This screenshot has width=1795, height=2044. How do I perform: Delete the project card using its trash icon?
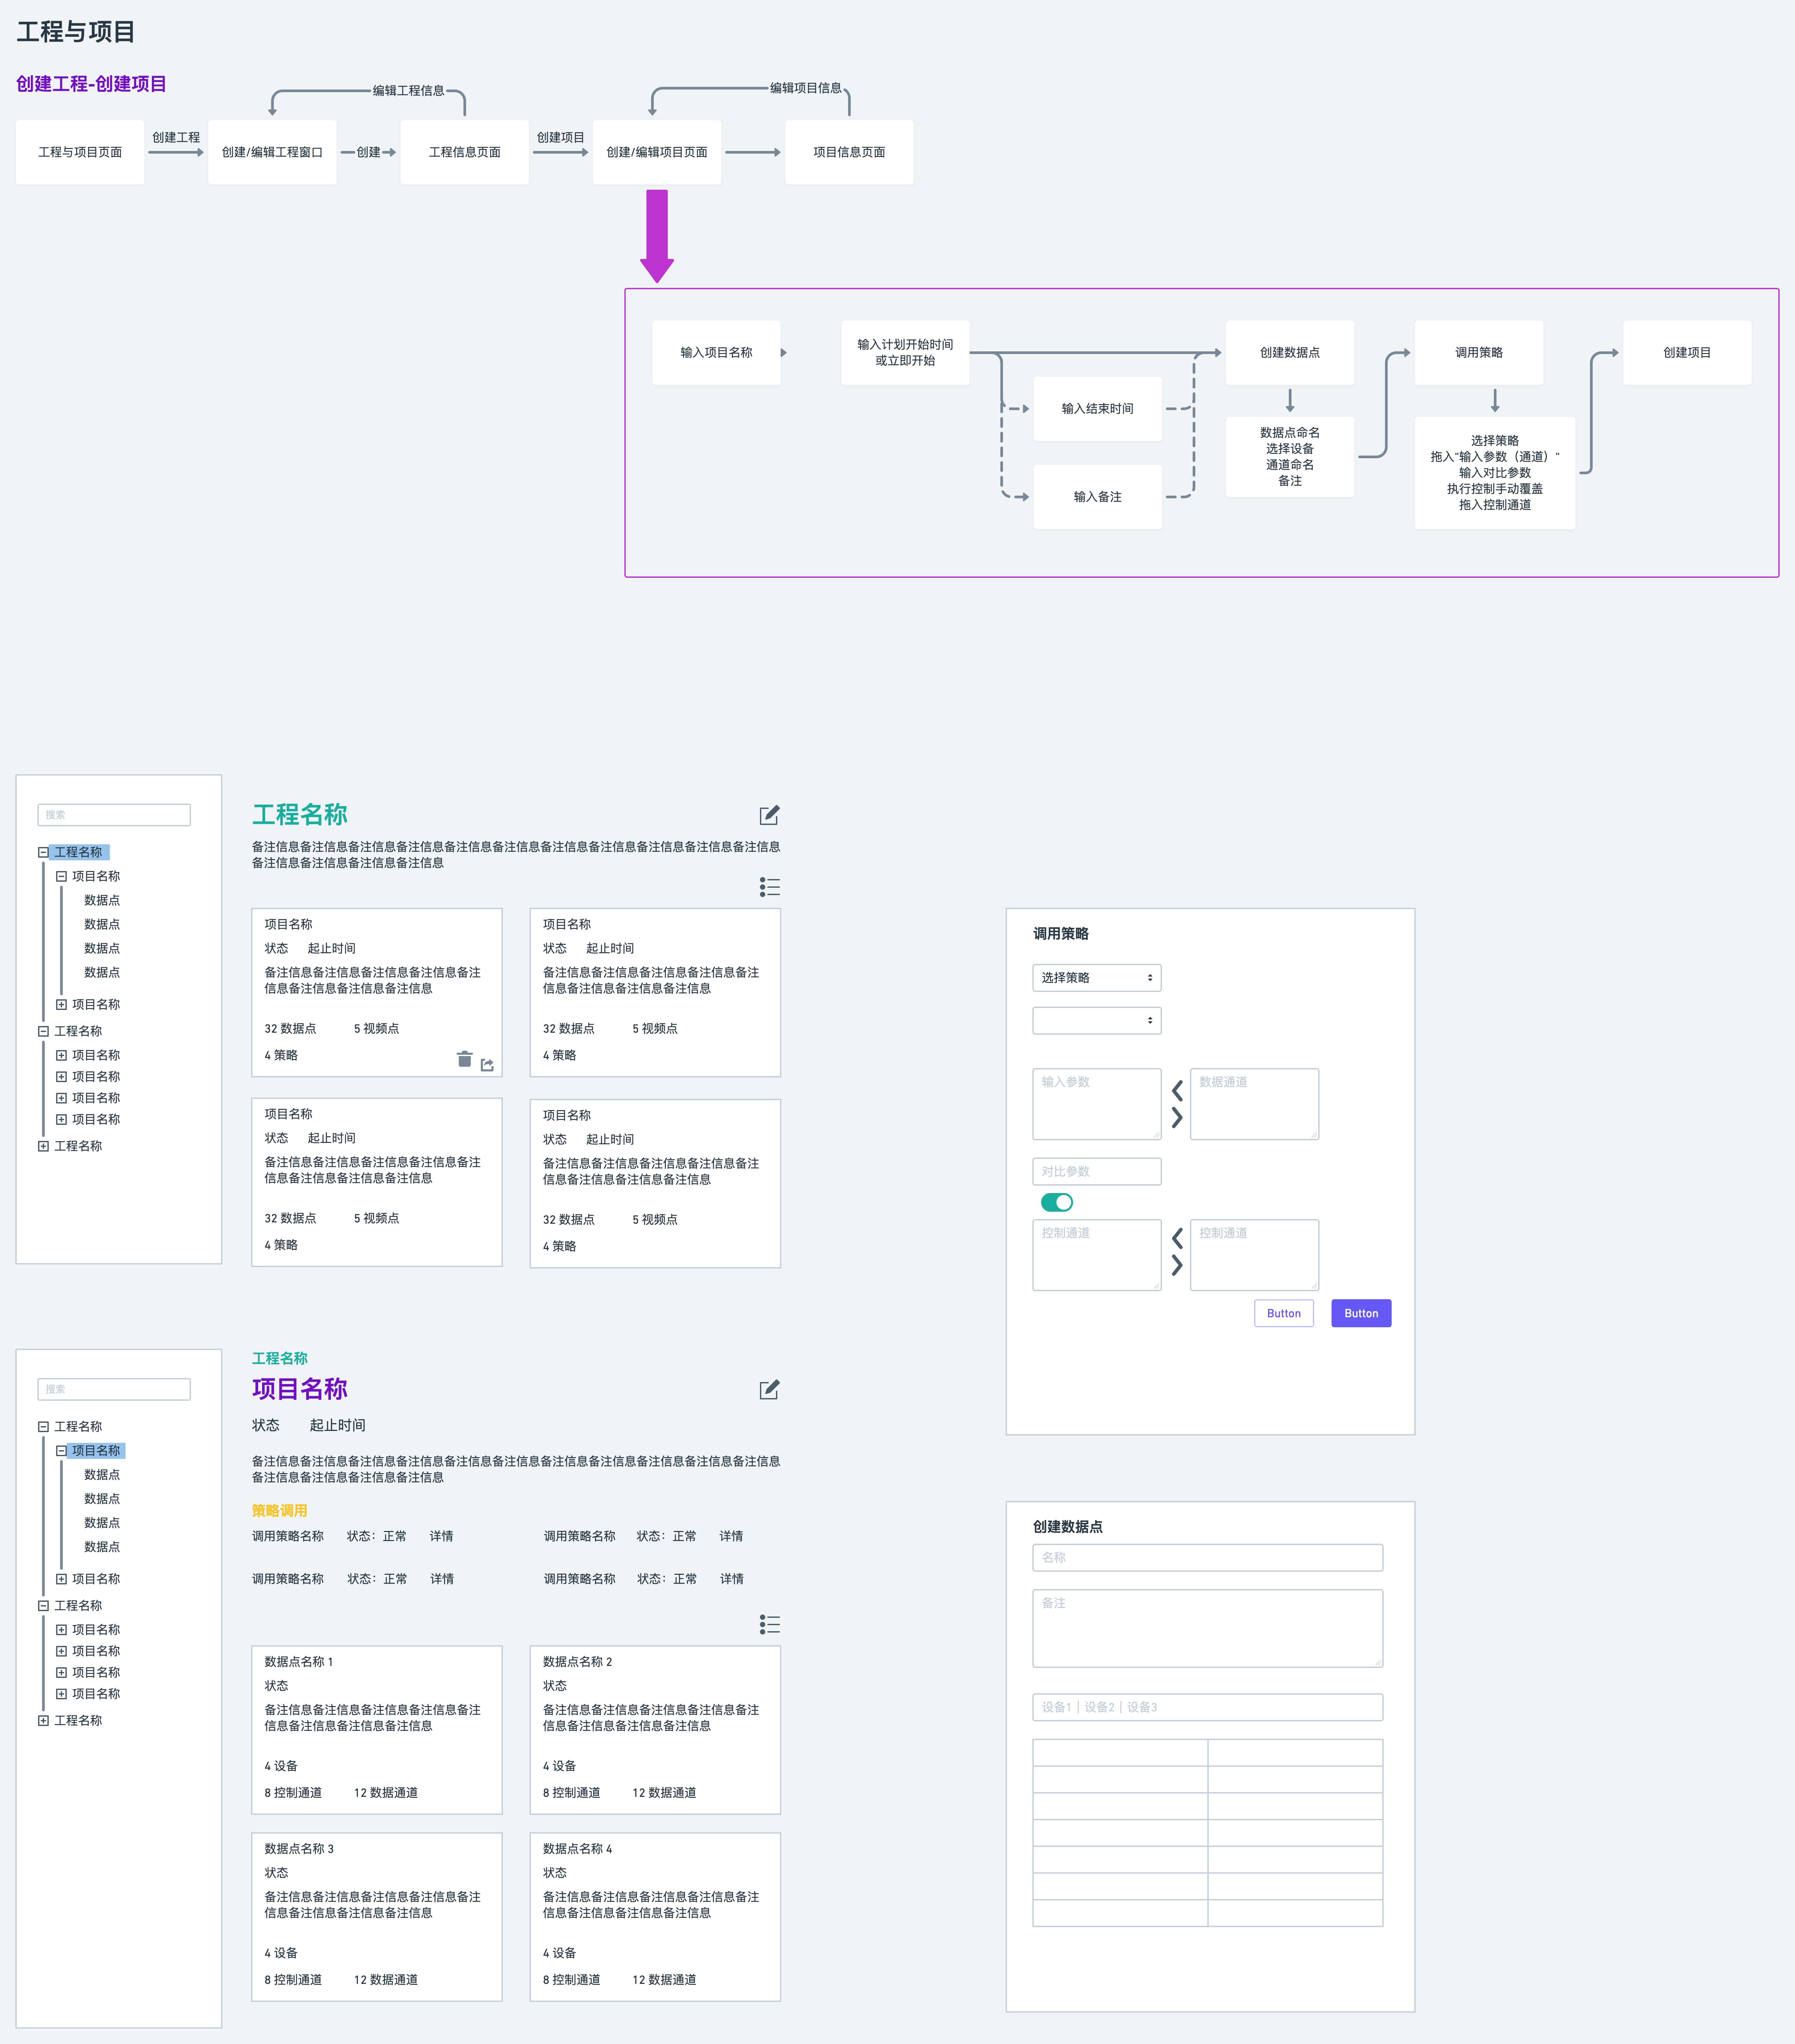click(465, 1059)
